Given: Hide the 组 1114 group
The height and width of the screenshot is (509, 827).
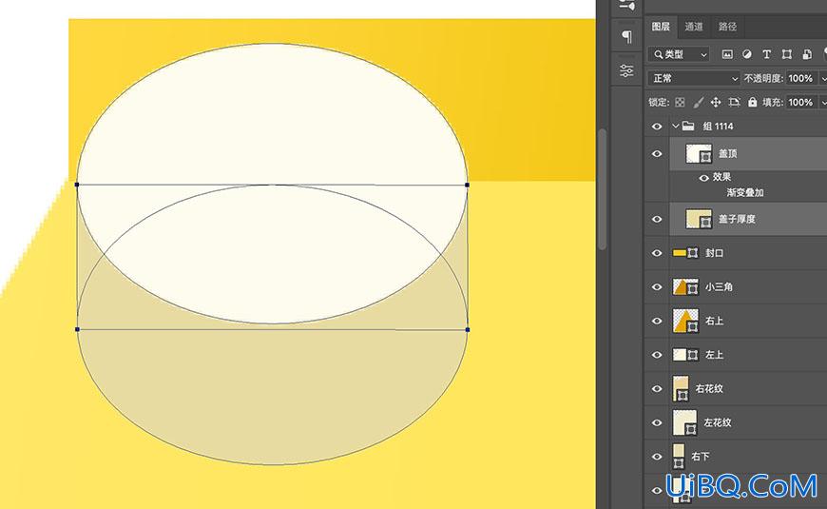Looking at the screenshot, I should pos(657,127).
